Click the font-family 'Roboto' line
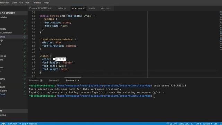The height and width of the screenshot is (125, 222). (58, 62)
